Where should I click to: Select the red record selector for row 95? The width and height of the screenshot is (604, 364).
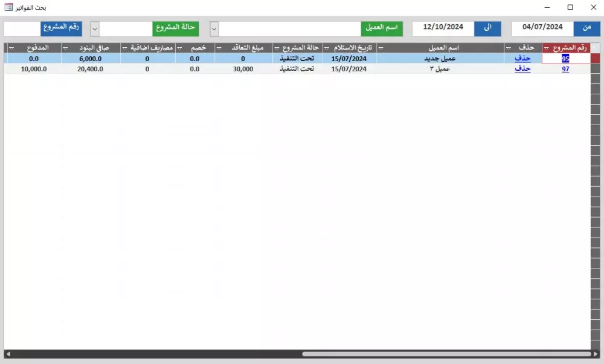[x=595, y=58]
